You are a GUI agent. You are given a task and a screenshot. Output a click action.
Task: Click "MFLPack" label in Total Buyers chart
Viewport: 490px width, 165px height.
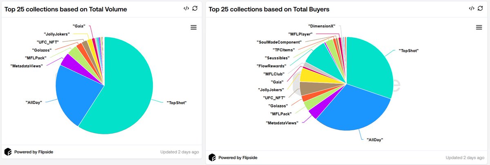pyautogui.click(x=281, y=114)
